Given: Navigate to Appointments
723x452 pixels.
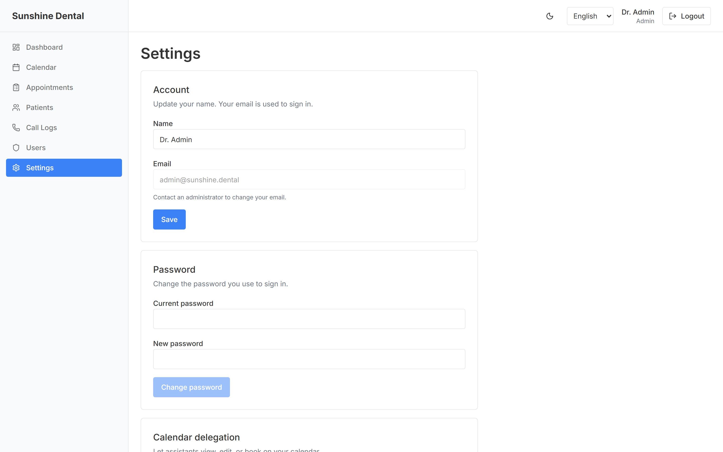Looking at the screenshot, I should click(64, 87).
